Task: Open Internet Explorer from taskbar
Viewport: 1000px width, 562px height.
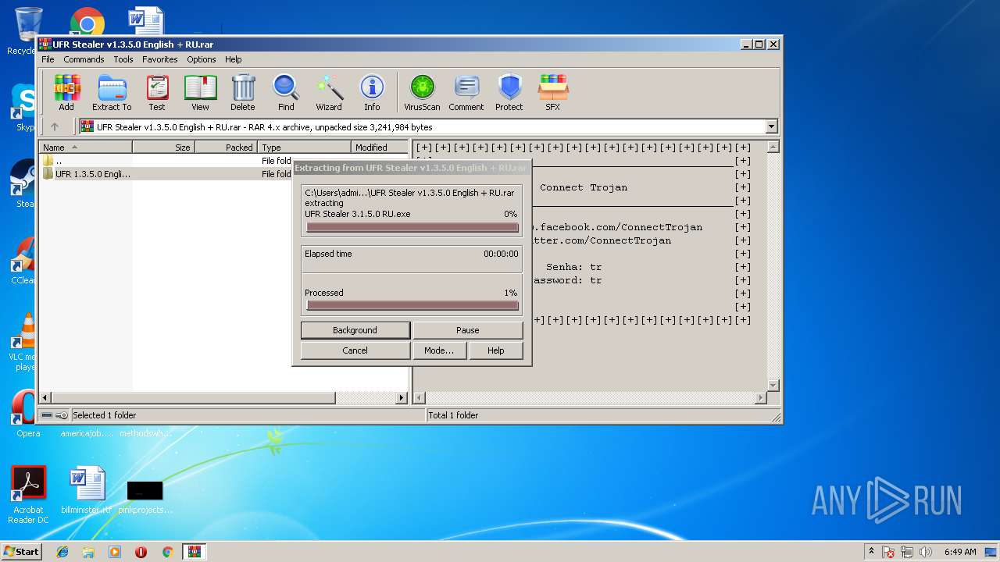Action: [62, 552]
